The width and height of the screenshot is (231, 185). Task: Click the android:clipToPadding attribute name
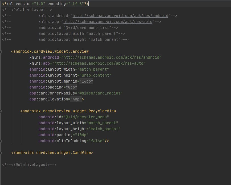62,141
